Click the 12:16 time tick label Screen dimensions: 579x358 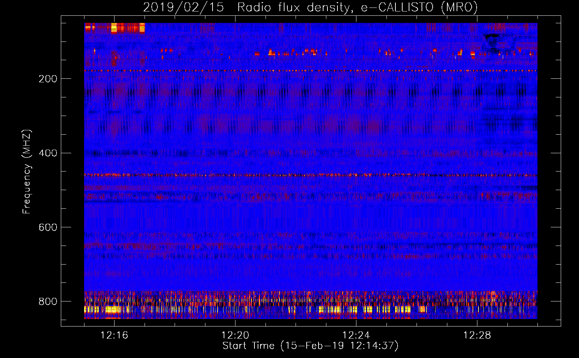click(x=115, y=335)
